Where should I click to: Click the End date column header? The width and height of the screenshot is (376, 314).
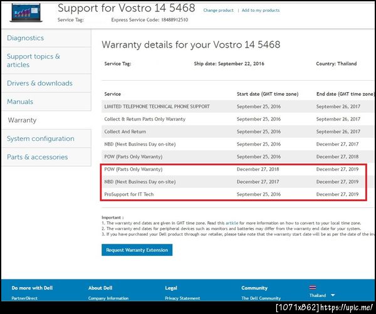pyautogui.click(x=345, y=94)
